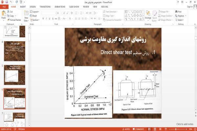Click the zoom out minus button

click(170, 129)
